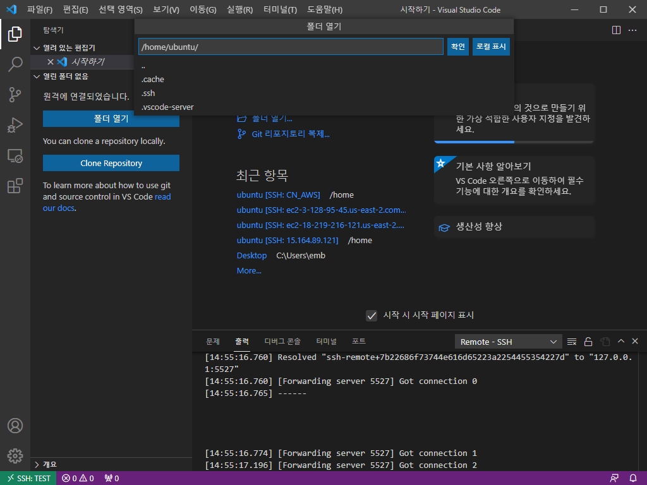Open the Run and Debug view icon
The image size is (647, 485).
pyautogui.click(x=15, y=125)
